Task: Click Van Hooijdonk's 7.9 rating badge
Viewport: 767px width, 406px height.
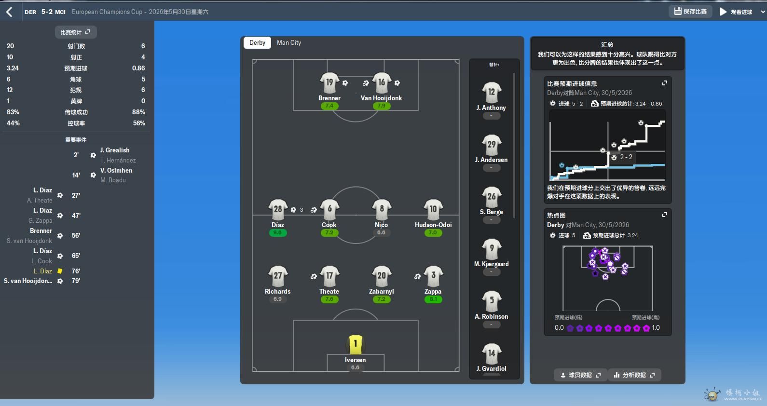Action: 382,106
